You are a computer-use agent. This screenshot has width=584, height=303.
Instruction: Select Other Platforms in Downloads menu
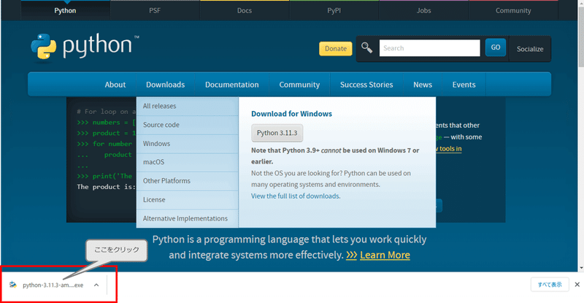click(188, 181)
